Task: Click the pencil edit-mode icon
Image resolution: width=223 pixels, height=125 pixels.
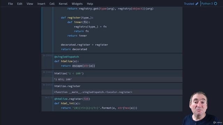Action: [x=197, y=4]
